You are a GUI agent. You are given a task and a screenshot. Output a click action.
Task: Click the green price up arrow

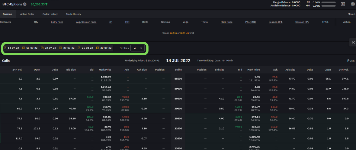coord(47,4)
